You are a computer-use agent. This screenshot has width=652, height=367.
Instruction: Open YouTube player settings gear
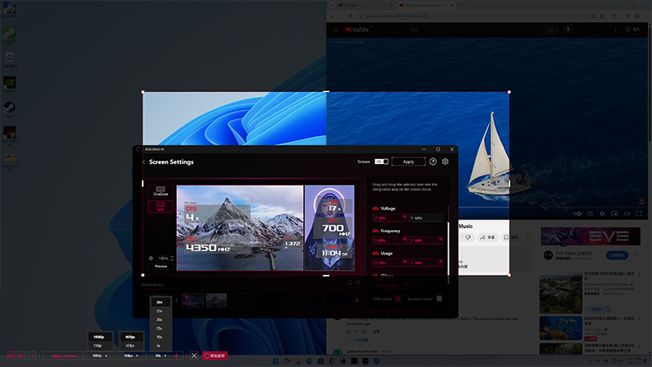(x=602, y=214)
